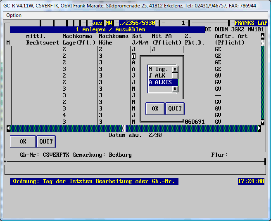Click the 'Mit PA' cell showing J
Screen dimensions: 271x221
153,49
